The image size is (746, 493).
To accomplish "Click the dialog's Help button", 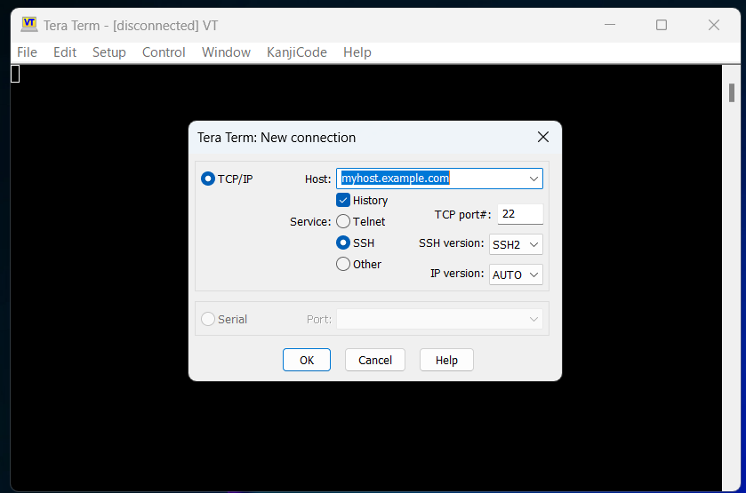I will pyautogui.click(x=446, y=360).
